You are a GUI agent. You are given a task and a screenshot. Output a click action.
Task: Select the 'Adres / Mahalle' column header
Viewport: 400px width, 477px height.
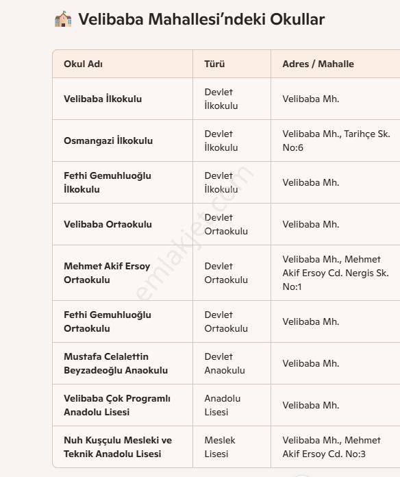click(318, 64)
